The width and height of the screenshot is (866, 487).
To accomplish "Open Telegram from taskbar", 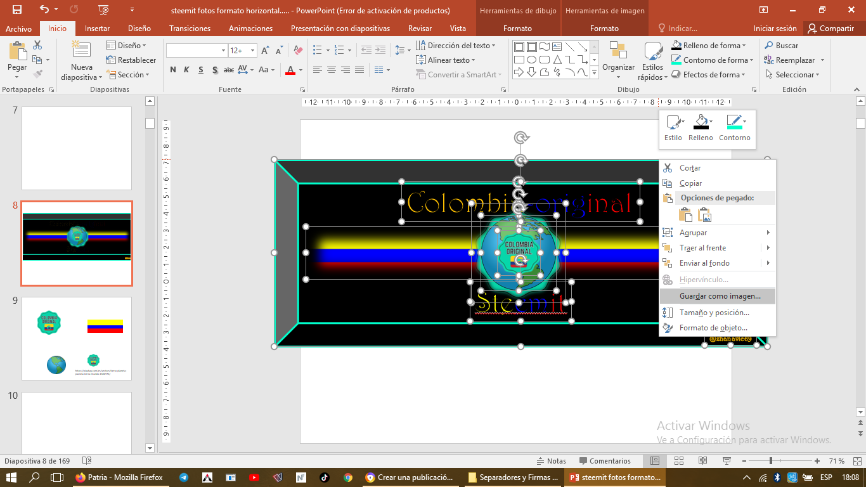I will coord(184,477).
